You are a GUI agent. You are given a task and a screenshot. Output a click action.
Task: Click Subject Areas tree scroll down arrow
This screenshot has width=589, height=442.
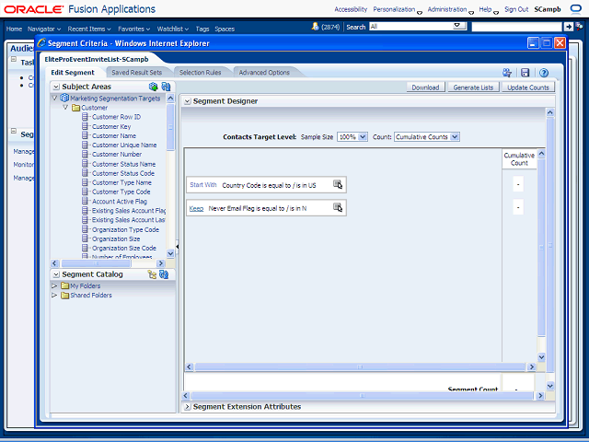(170, 254)
